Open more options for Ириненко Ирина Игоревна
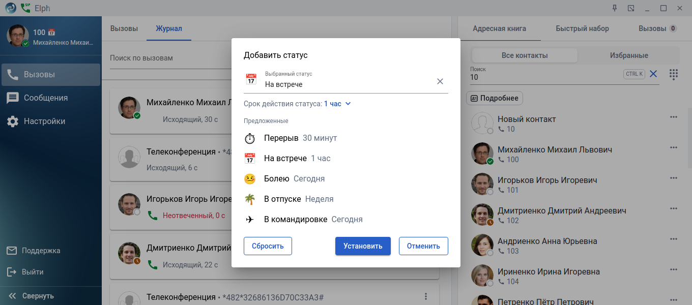 674,269
